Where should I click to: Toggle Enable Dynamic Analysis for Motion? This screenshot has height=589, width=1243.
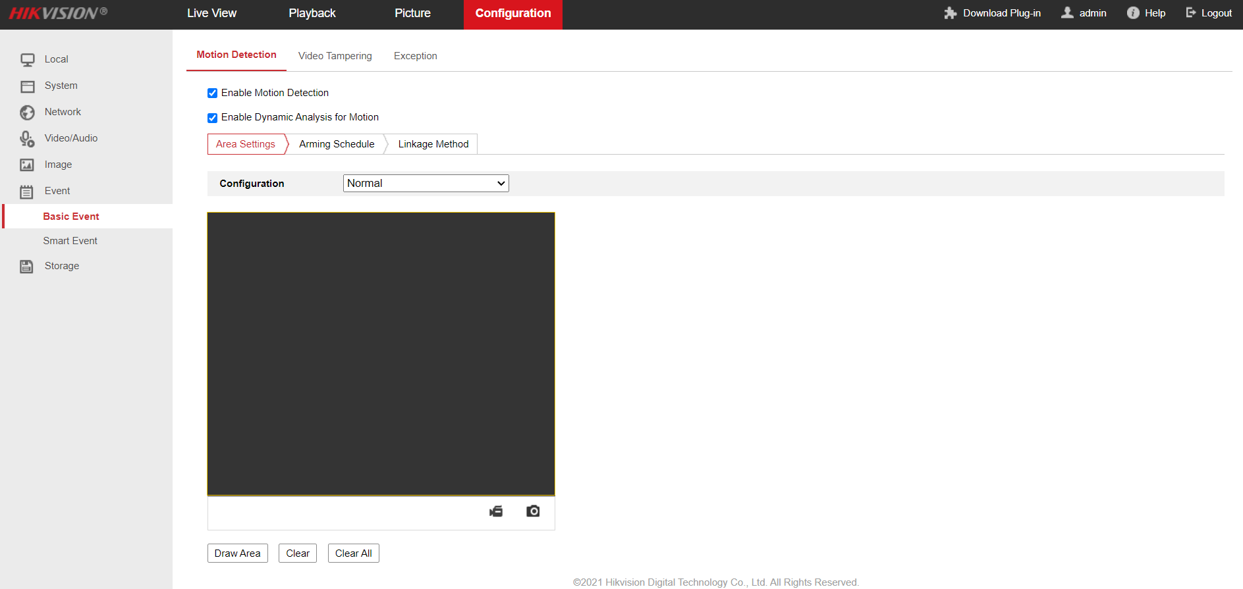coord(212,118)
